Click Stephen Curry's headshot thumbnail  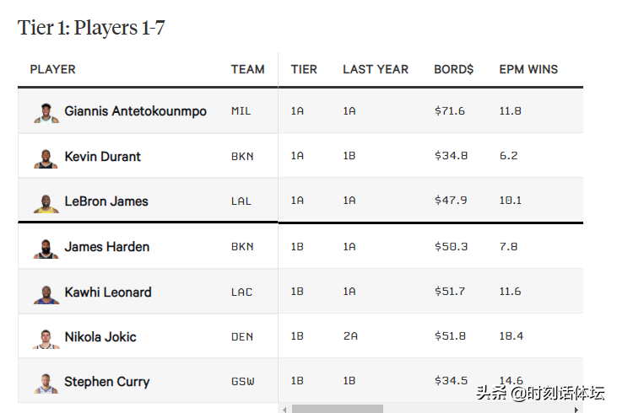coord(46,383)
